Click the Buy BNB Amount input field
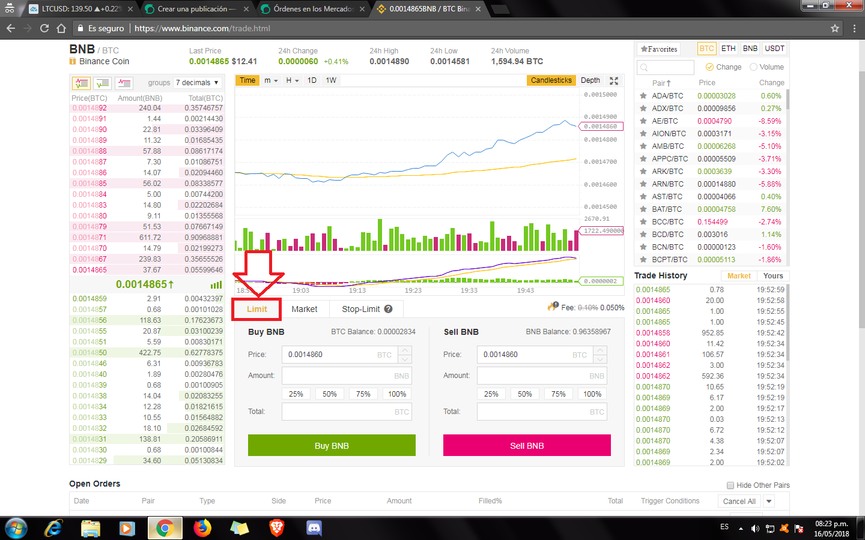 (x=347, y=376)
